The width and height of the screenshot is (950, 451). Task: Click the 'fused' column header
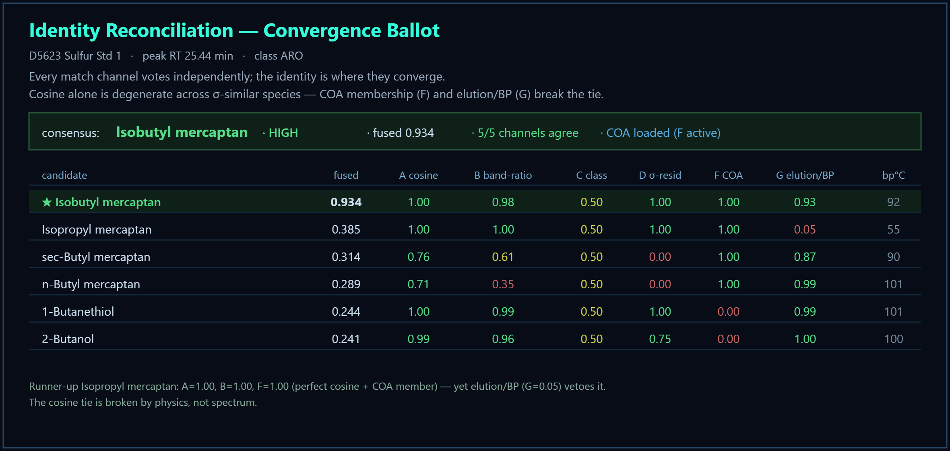click(x=346, y=175)
